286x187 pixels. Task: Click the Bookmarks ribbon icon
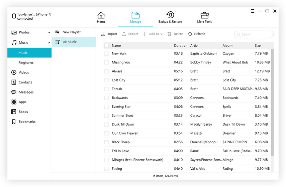[14, 122]
